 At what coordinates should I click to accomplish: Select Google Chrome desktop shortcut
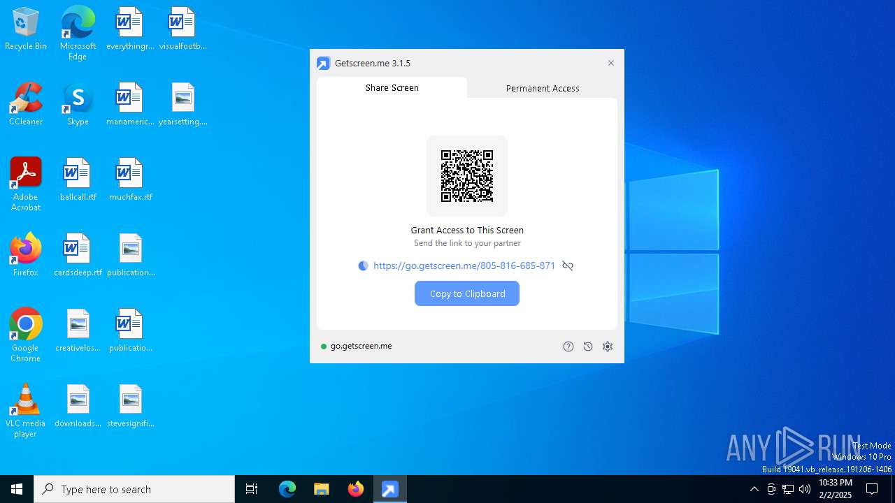26,335
